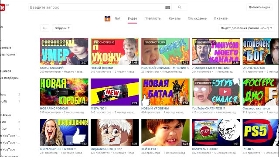This screenshot has width=279, height=157.
Task: Open the О канале tab
Action: pyautogui.click(x=221, y=18)
